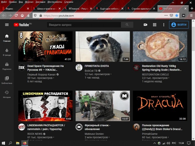Open the page actions three-dot menu in address bar
The image size is (195, 146).
(x=166, y=16)
